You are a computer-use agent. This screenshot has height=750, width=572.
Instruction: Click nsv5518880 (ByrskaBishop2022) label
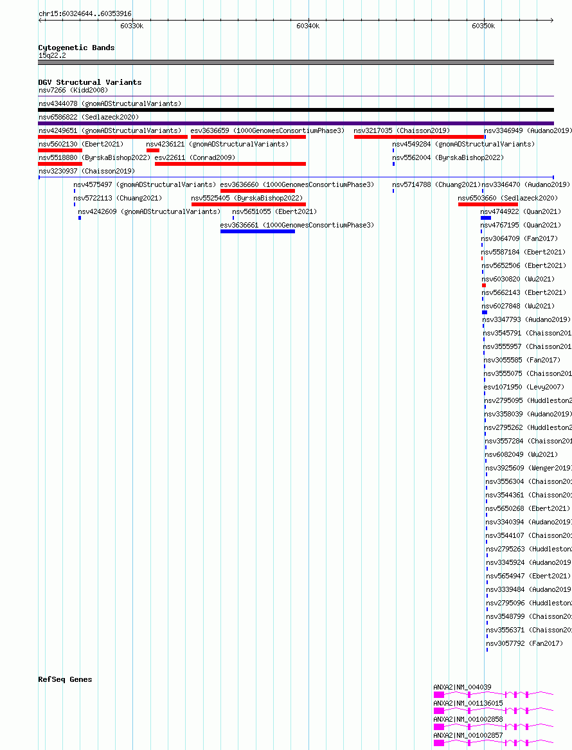[94, 157]
